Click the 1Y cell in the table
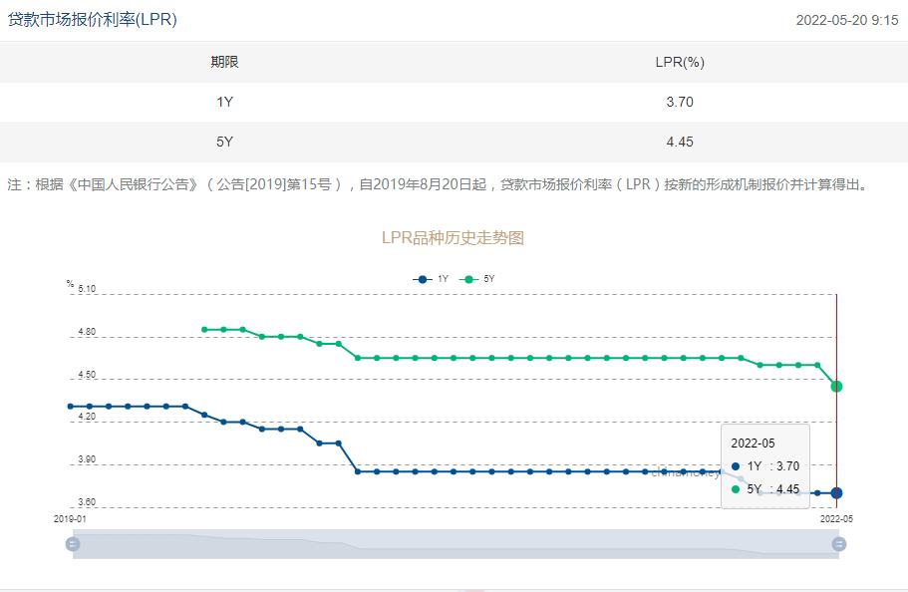Viewport: 908px width, 592px height. pos(224,102)
